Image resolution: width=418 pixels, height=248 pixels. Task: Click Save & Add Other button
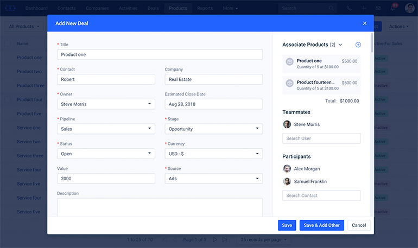pyautogui.click(x=321, y=225)
